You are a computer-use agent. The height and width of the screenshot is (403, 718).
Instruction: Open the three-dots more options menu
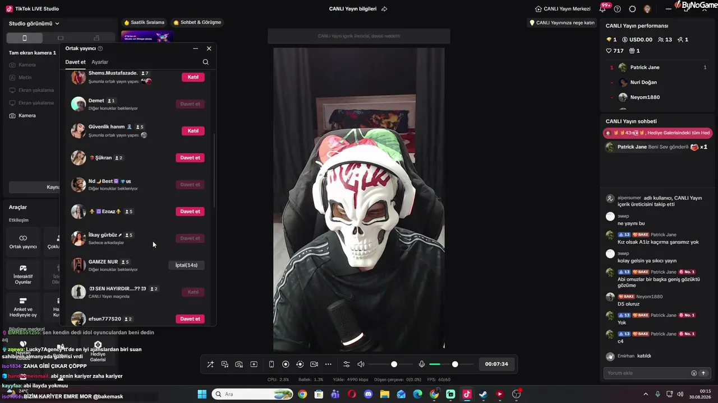pos(329,364)
